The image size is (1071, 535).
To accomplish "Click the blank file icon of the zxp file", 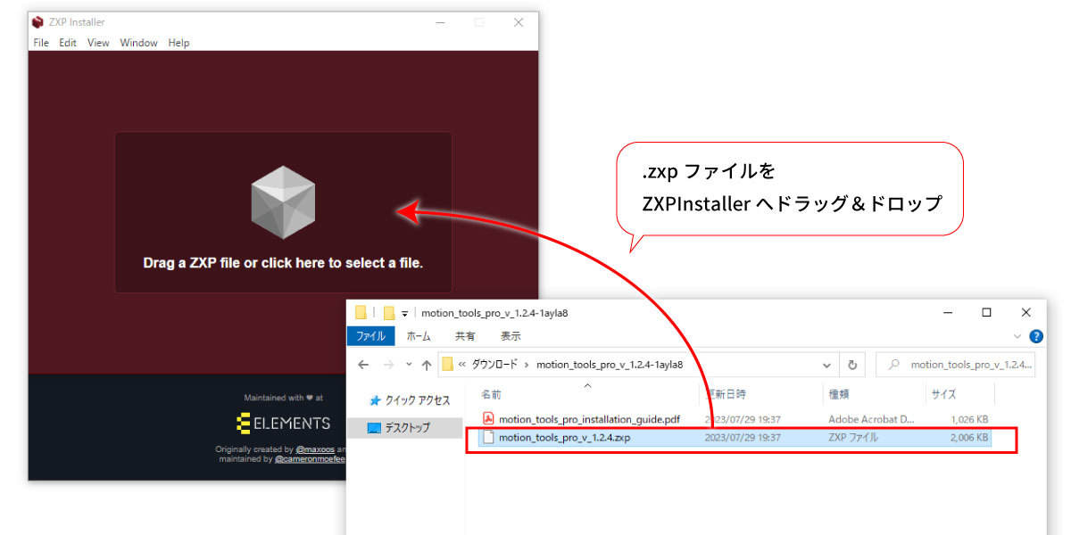I will 488,437.
